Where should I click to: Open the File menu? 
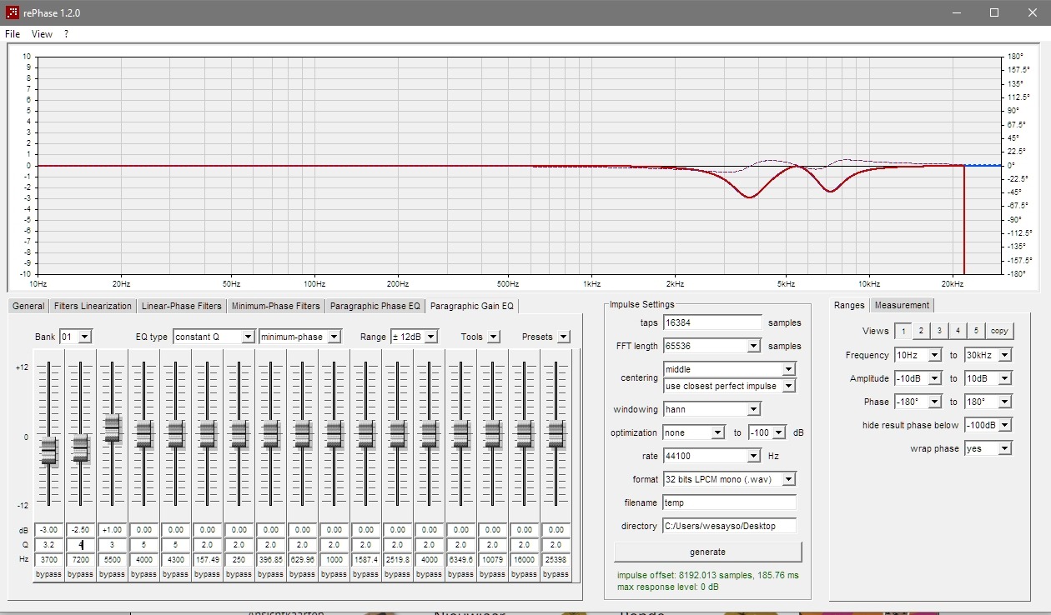13,34
